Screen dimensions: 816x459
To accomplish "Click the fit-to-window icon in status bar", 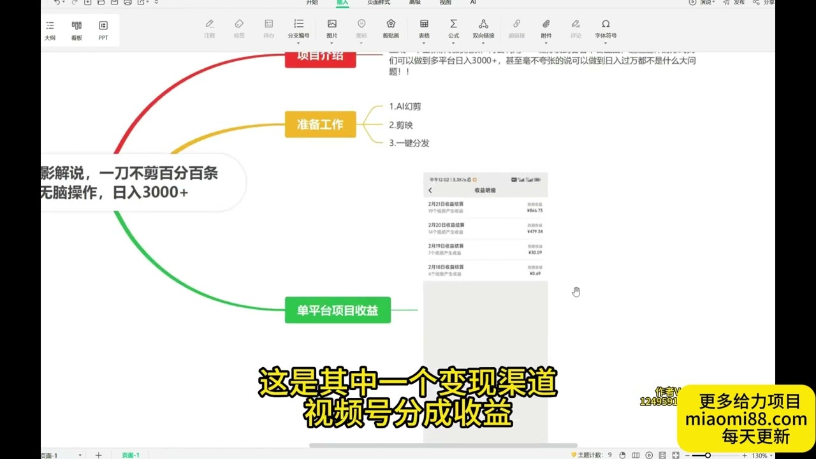I will [662, 455].
